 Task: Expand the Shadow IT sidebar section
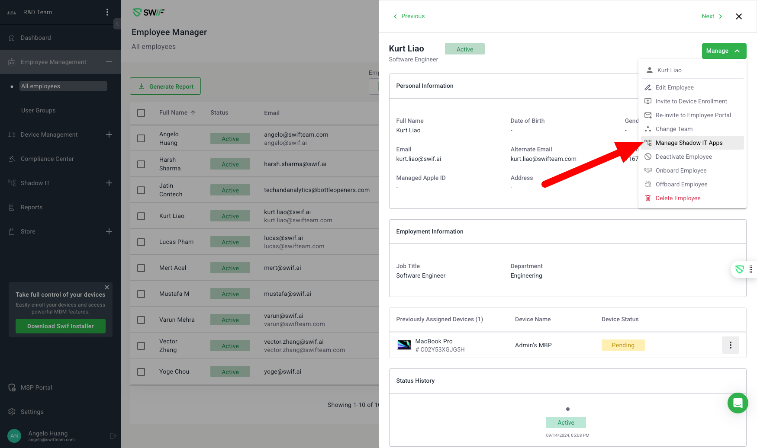pyautogui.click(x=109, y=183)
